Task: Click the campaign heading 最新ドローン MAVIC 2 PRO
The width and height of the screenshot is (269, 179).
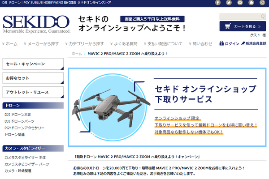Action: coord(137,157)
